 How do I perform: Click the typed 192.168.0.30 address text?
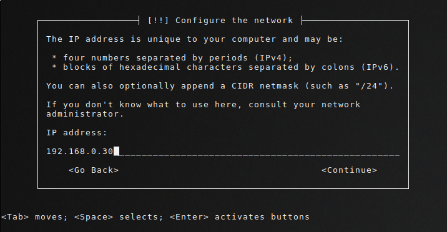click(80, 151)
